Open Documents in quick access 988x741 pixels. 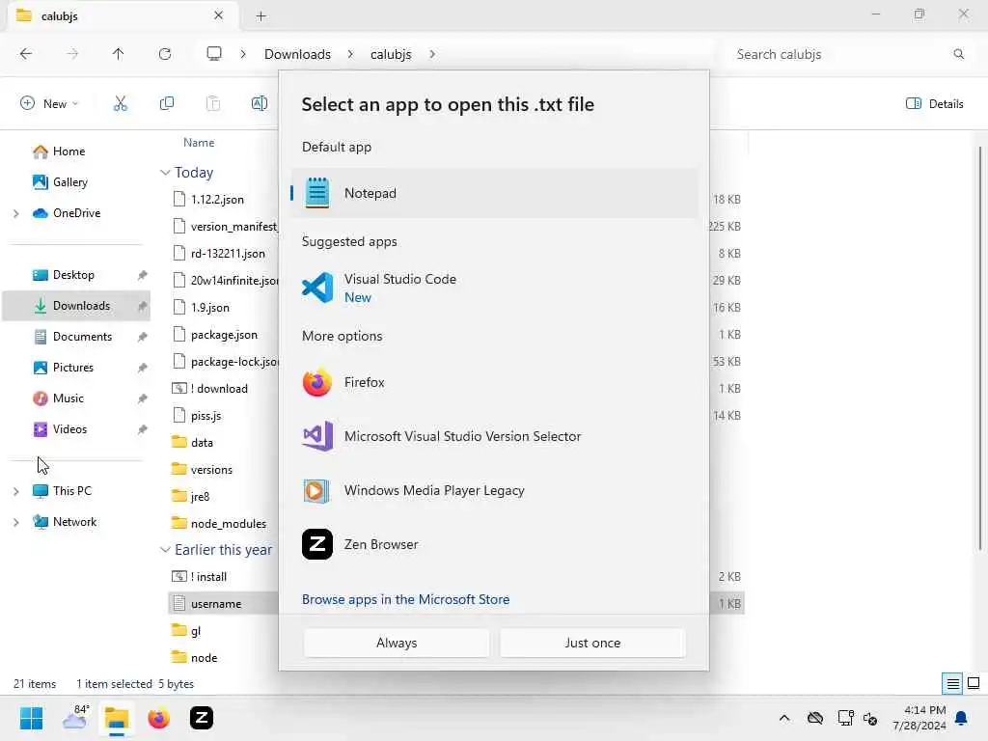82,337
